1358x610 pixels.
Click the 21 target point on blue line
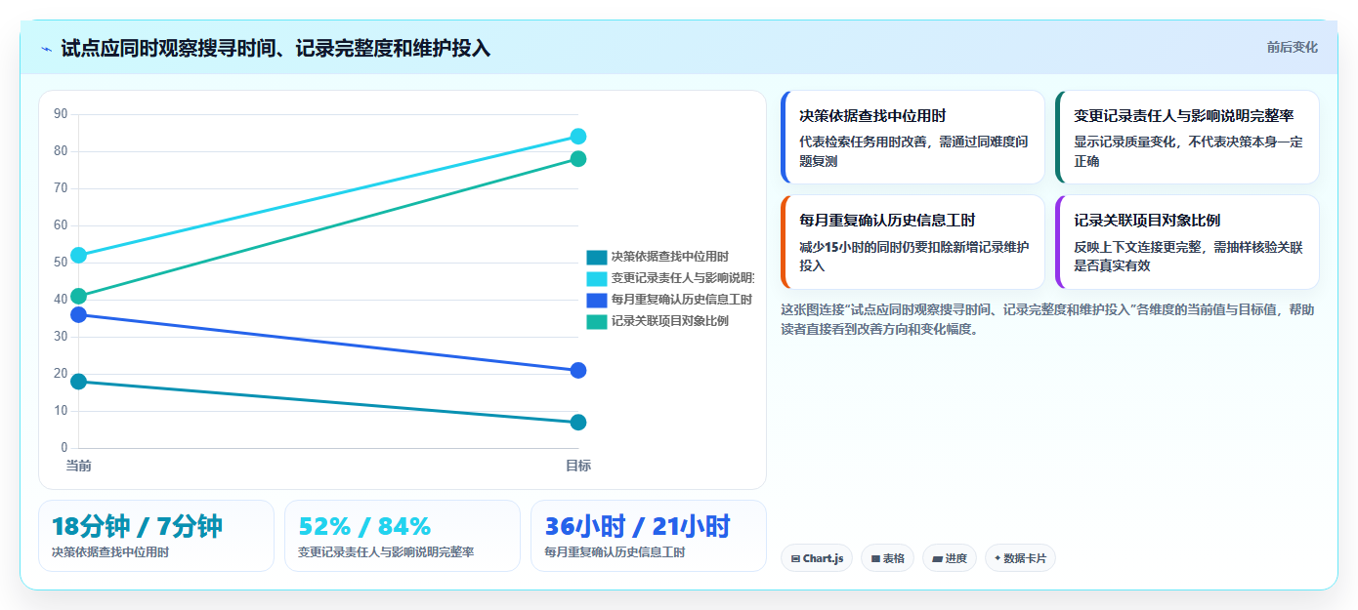click(578, 371)
